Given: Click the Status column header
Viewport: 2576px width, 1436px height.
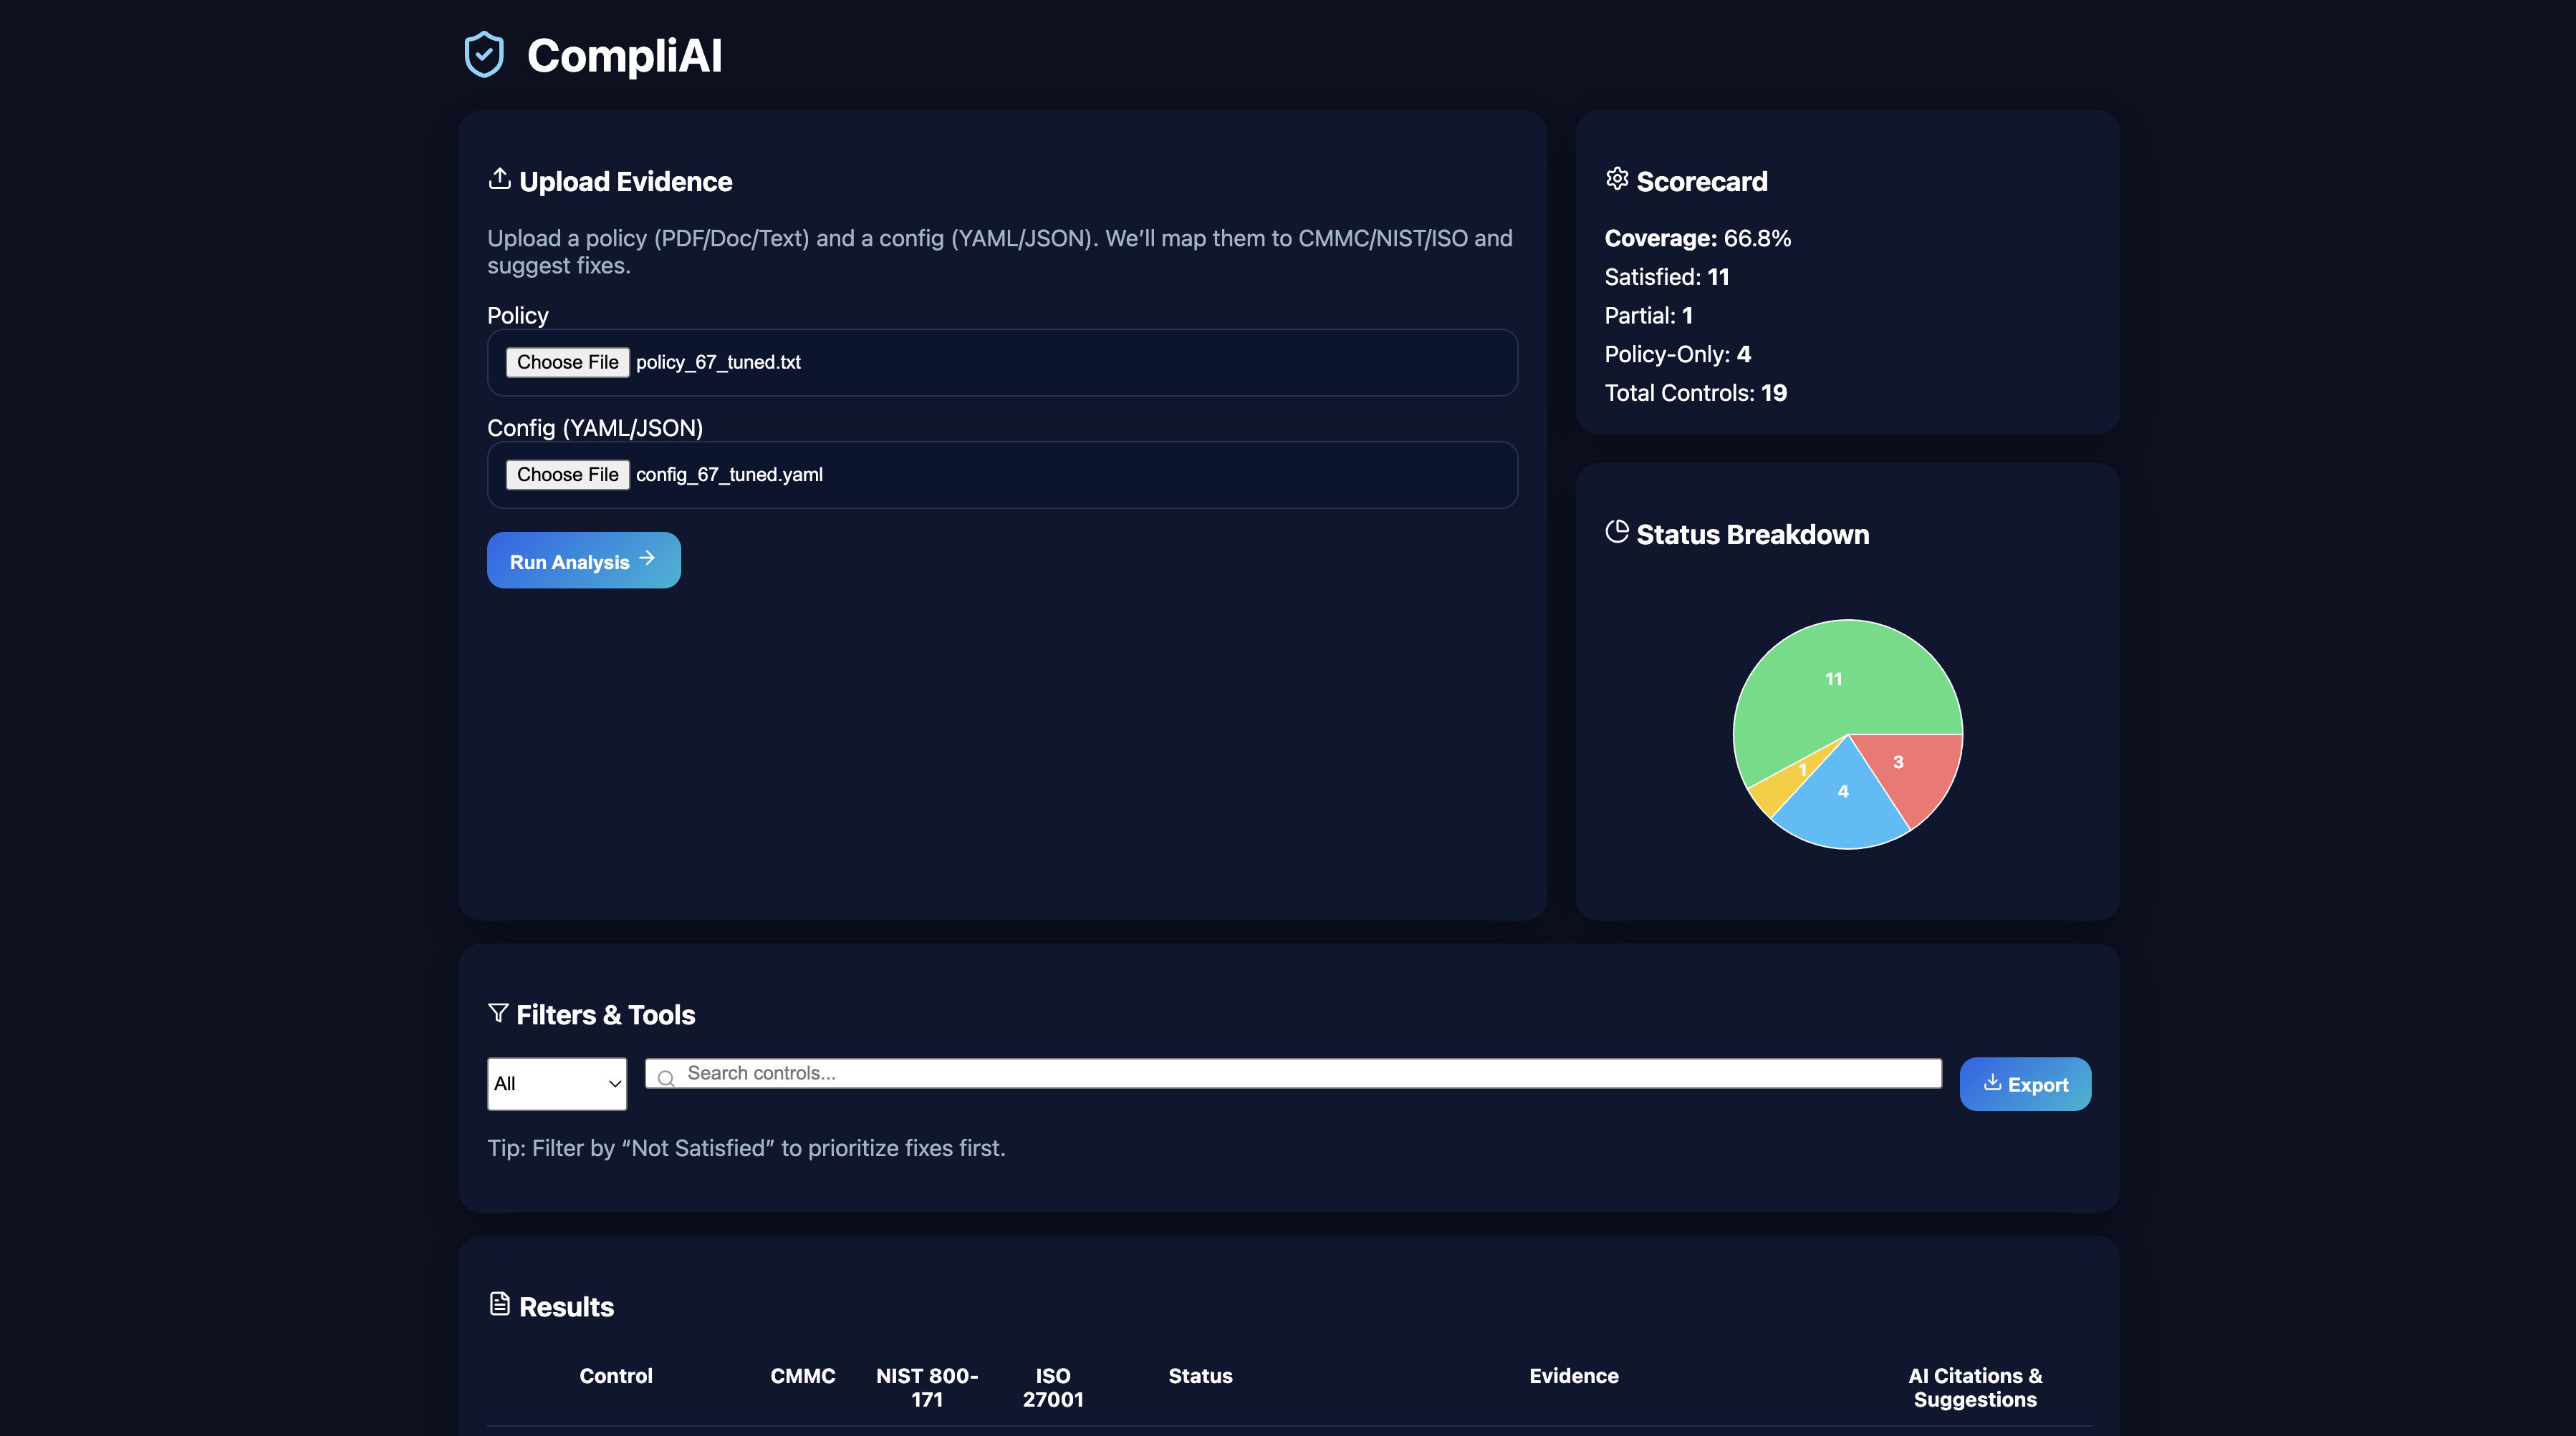Looking at the screenshot, I should point(1200,1376).
